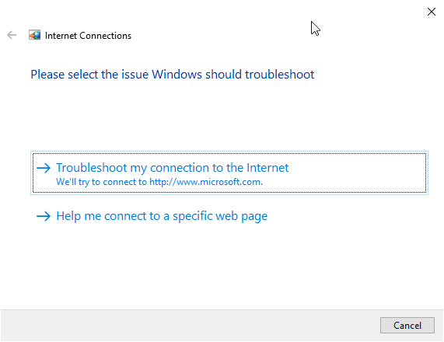Click the word Troubleshoot starting the first option
The height and width of the screenshot is (342, 444).
click(x=92, y=168)
